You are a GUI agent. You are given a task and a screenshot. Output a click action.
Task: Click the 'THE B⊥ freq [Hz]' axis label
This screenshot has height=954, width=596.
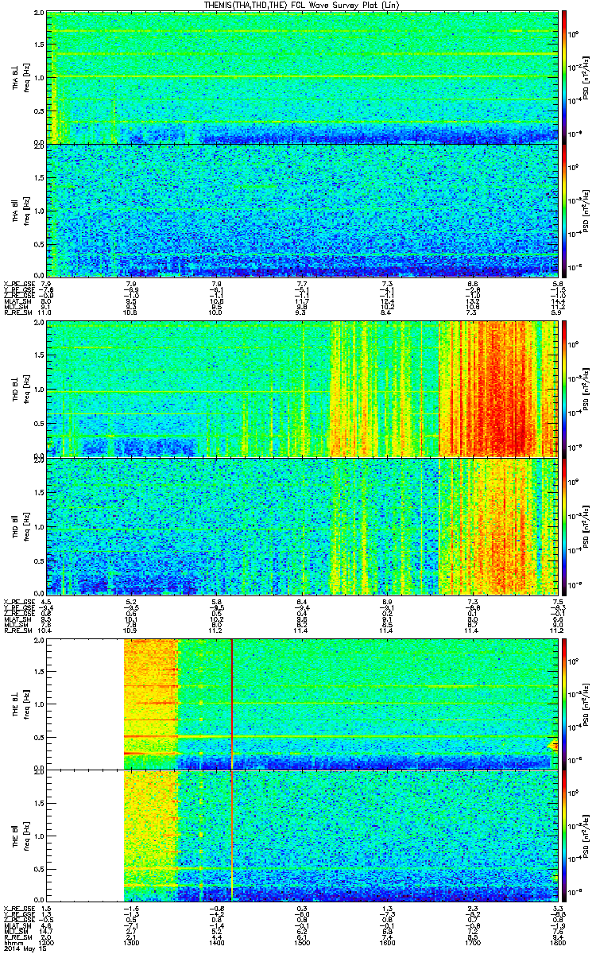20,704
